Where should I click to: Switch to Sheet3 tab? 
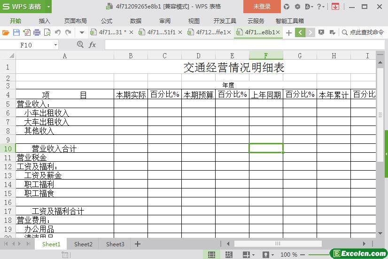[115, 244]
